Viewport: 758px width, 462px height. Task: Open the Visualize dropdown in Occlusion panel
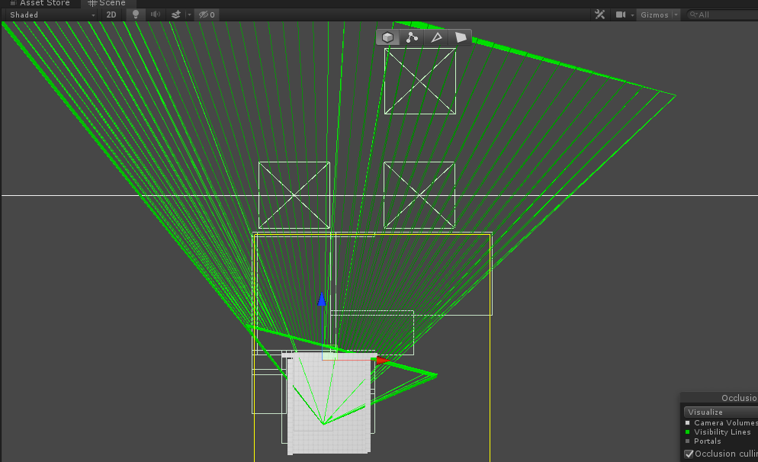721,412
